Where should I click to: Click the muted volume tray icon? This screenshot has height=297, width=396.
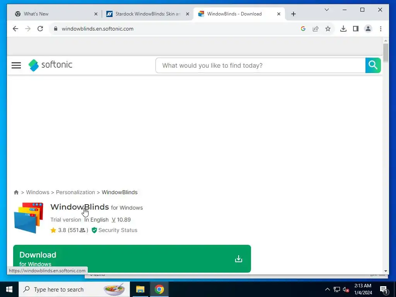tap(346, 289)
